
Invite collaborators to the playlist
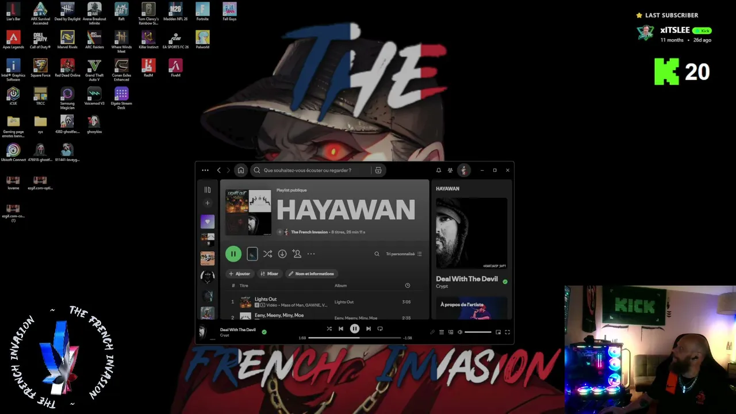tap(297, 254)
